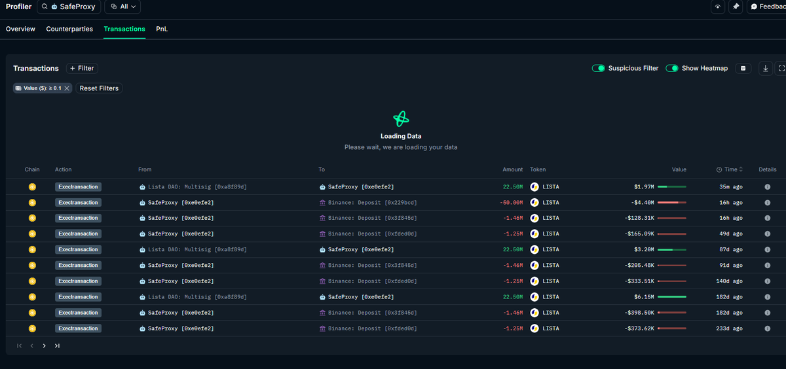Click the Amount column header
This screenshot has width=786, height=369.
pos(513,169)
